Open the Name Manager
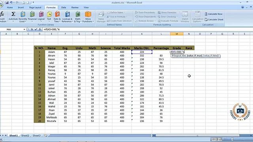This screenshot has height=142, width=253. coord(101,17)
